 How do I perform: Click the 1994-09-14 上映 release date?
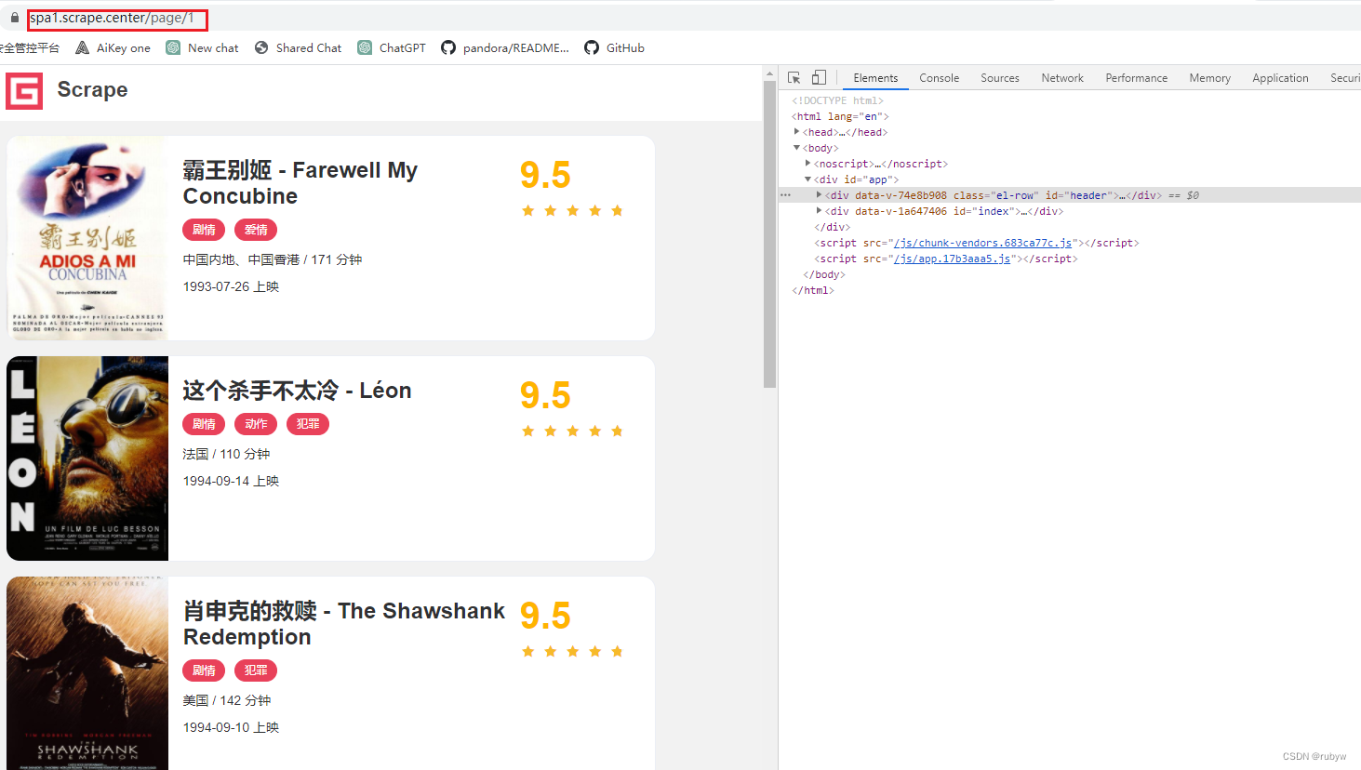point(231,481)
